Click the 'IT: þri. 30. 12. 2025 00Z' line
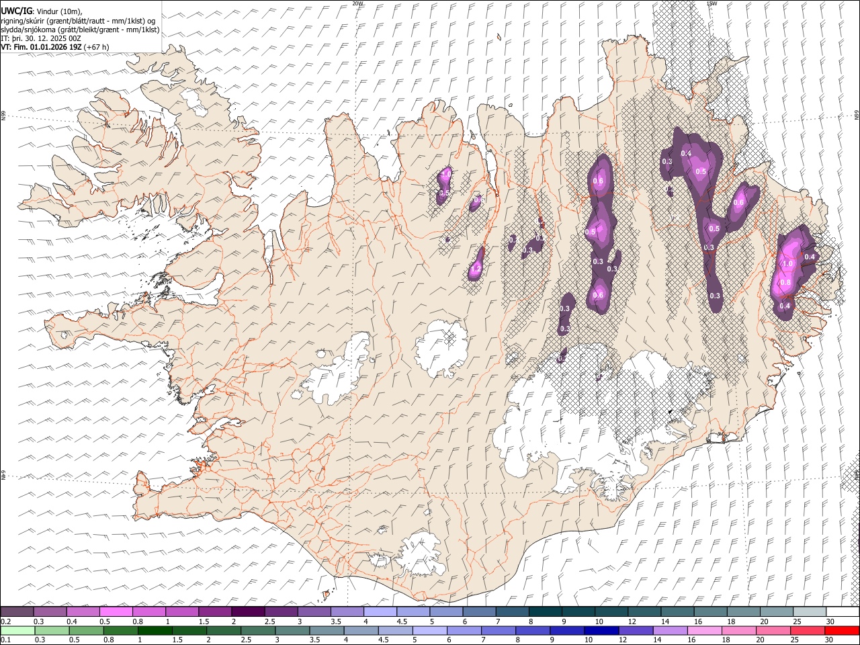Viewport: 860px width, 645px height. click(x=41, y=38)
